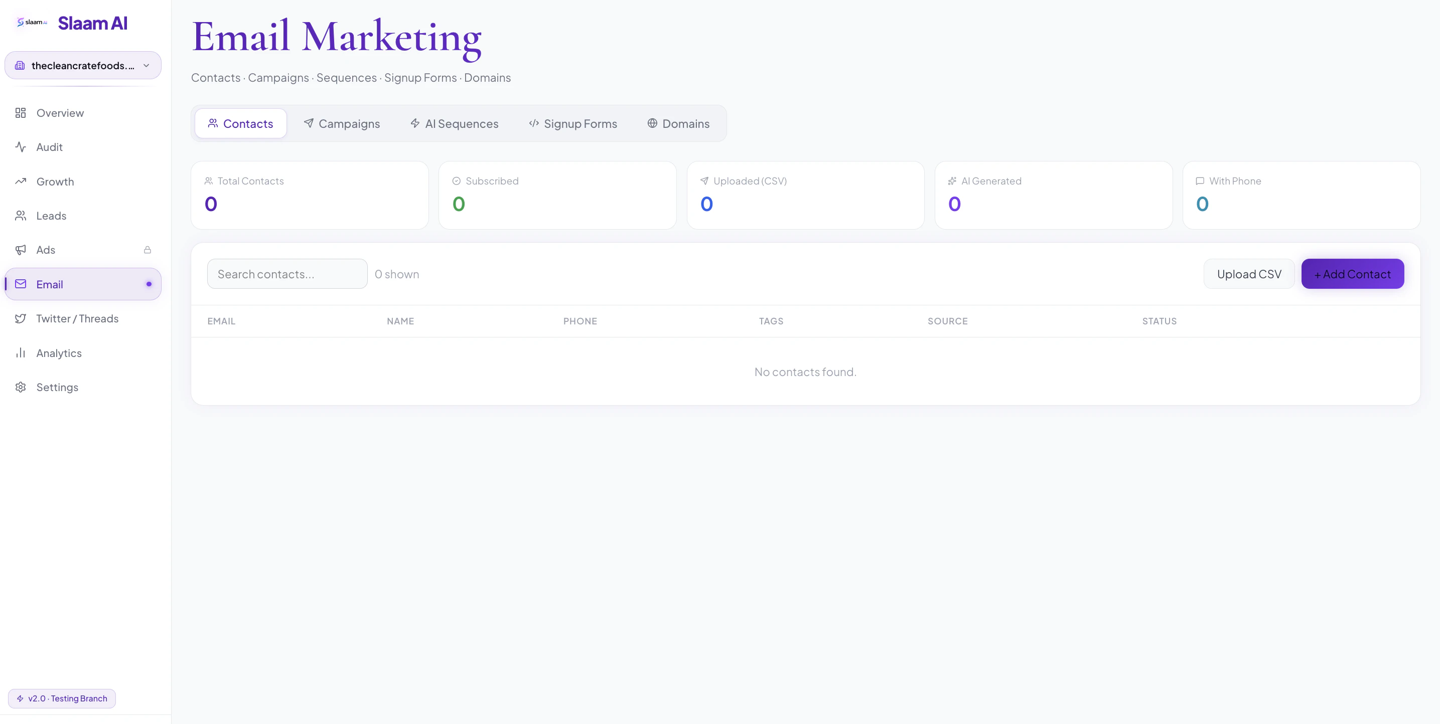Click the Ads megaphone icon

[x=21, y=250]
